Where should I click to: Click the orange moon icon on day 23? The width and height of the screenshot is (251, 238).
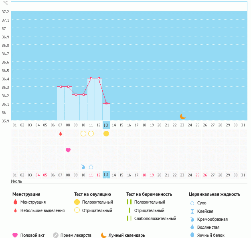pyautogui.click(x=182, y=116)
